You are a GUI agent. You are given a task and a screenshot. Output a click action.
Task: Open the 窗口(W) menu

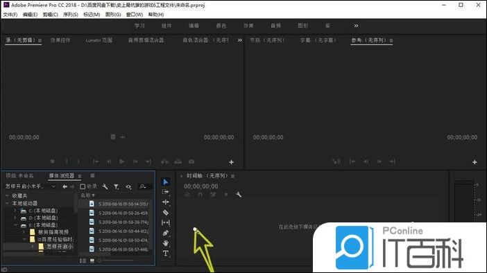(x=135, y=15)
